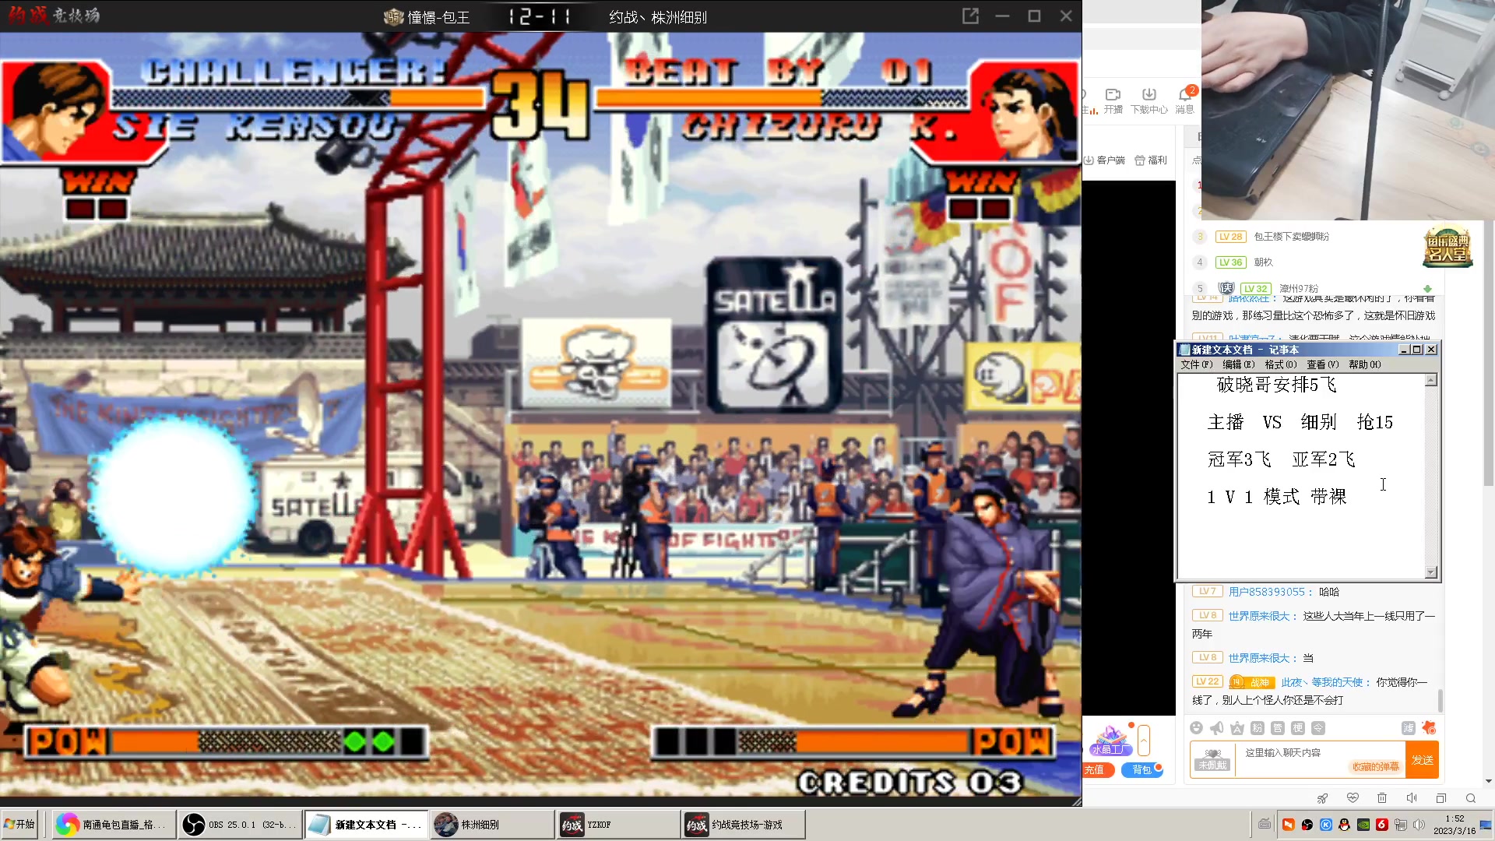1495x841 pixels.
Task: Open the emoji picker in chat
Action: (x=1197, y=728)
